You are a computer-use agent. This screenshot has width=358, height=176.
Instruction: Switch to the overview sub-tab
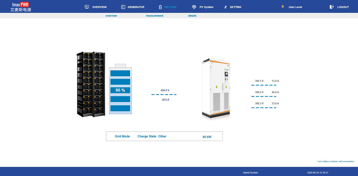(x=111, y=16)
